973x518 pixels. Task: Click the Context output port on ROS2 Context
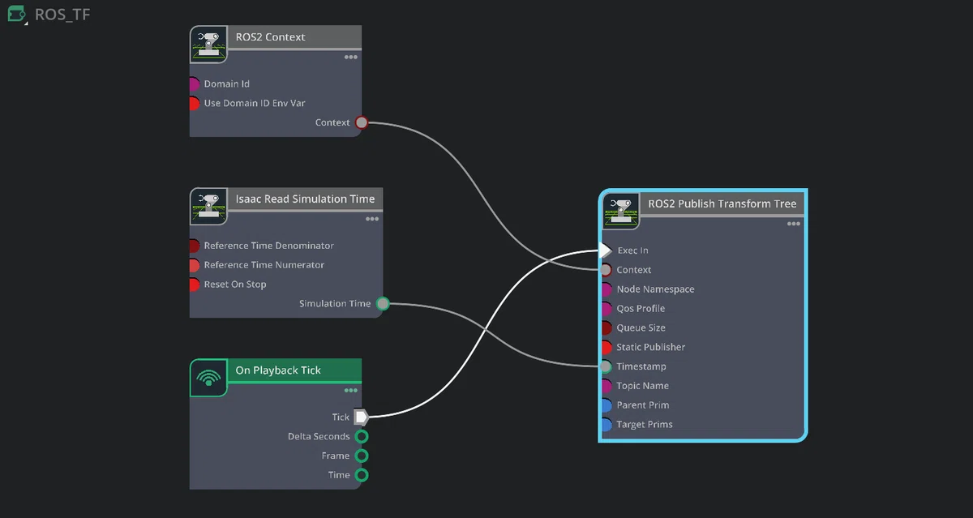pyautogui.click(x=362, y=122)
